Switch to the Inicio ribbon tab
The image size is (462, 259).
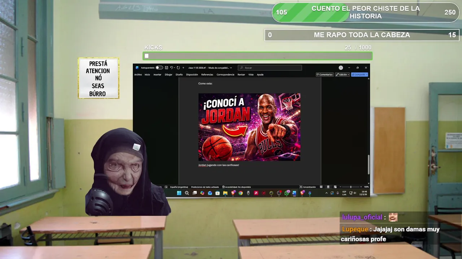tap(147, 74)
